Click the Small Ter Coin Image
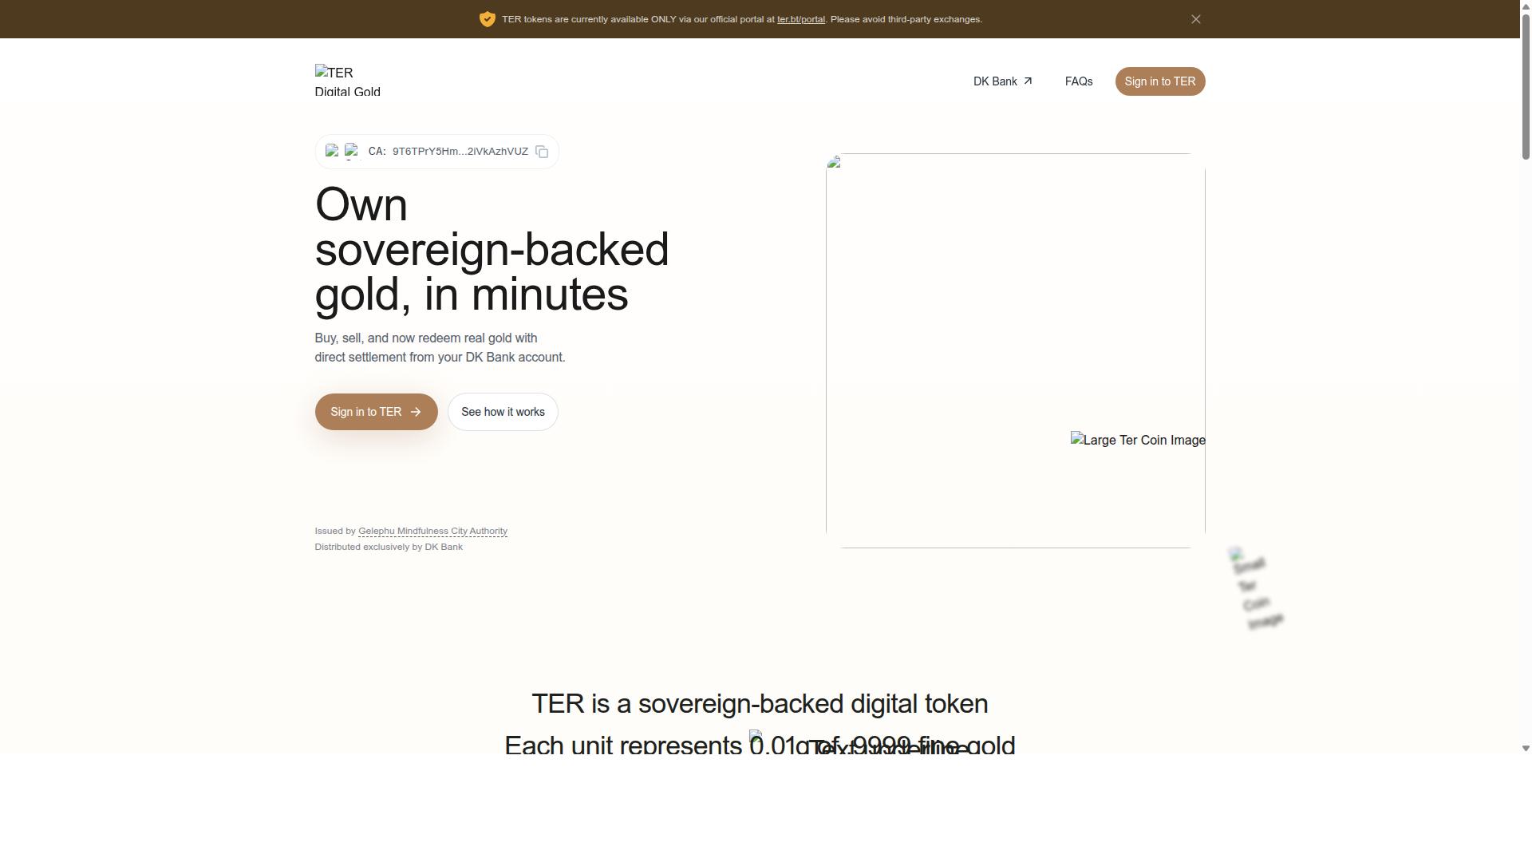Screen dimensions: 1532x862 pyautogui.click(x=1256, y=589)
